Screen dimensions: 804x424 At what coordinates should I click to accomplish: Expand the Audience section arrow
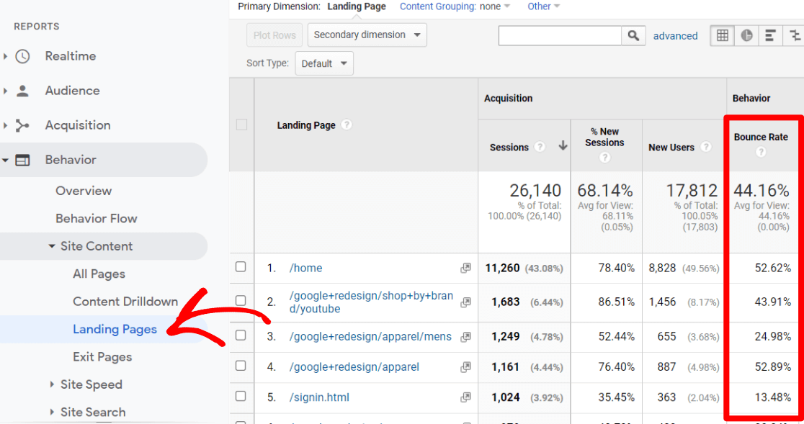tap(6, 91)
